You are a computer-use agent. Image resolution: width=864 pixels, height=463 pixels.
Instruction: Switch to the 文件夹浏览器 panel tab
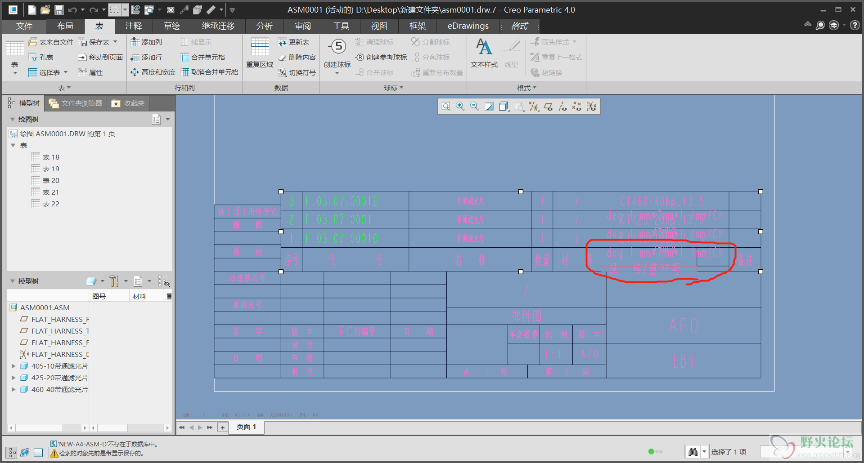click(x=76, y=103)
